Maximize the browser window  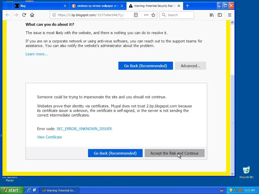point(225,6)
